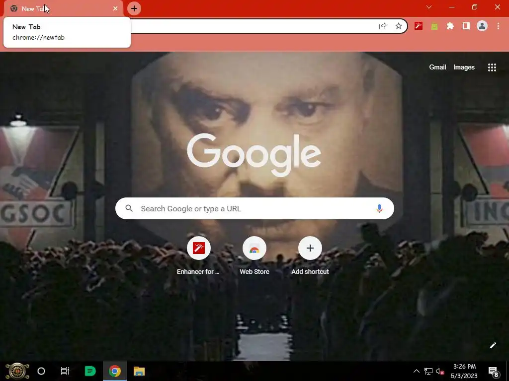This screenshot has height=381, width=509.
Task: Start voice search with microphone icon
Action: (x=379, y=208)
